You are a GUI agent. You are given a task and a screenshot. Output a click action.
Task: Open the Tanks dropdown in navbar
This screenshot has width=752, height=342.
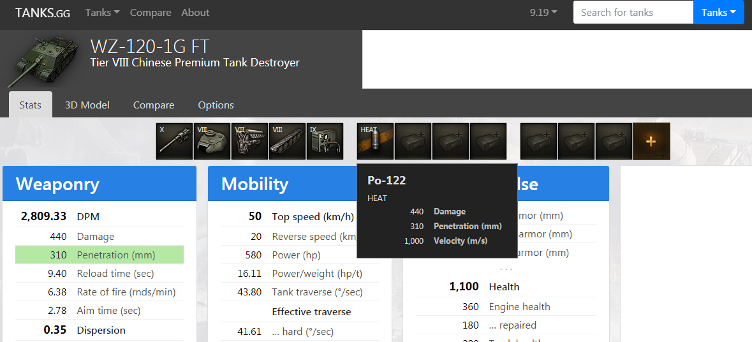(x=103, y=13)
